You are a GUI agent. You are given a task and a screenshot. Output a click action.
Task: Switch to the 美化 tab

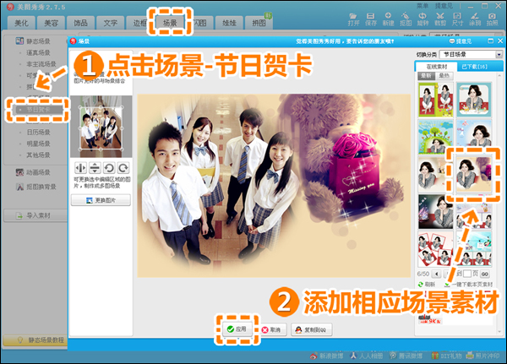click(x=21, y=23)
